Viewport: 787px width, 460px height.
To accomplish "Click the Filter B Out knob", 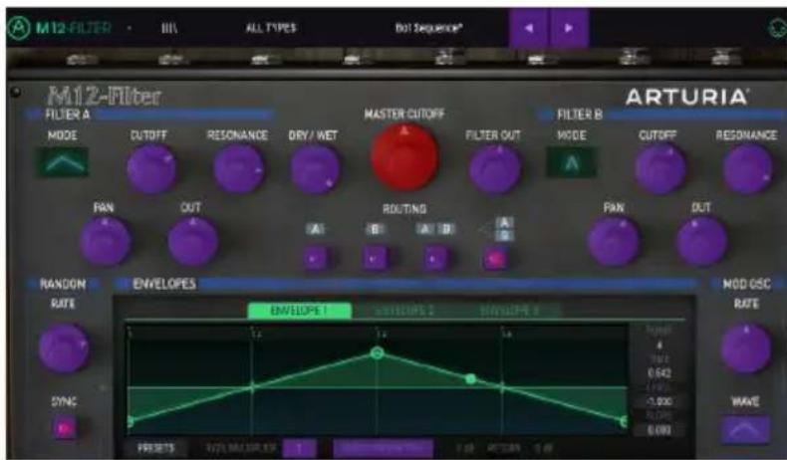I will click(701, 241).
